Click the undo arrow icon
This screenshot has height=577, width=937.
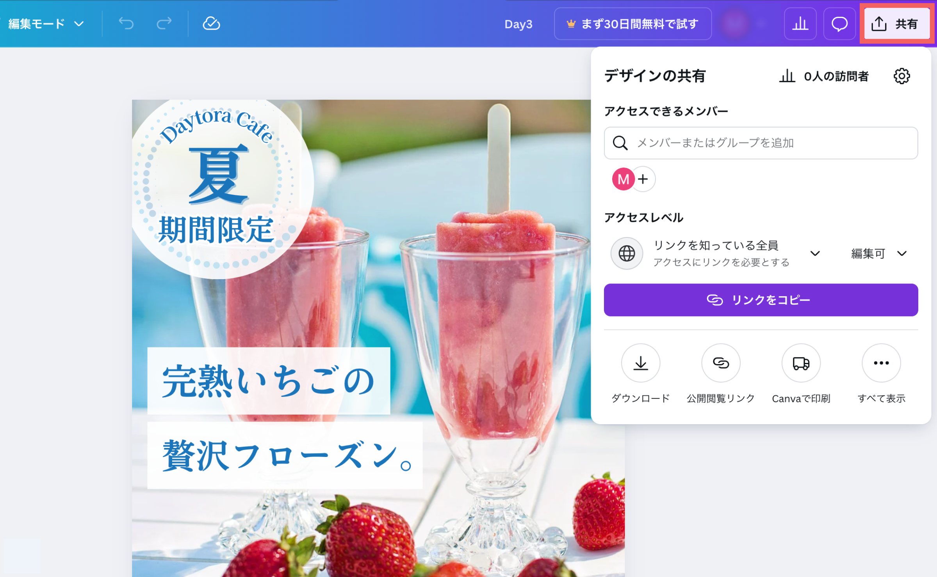click(126, 24)
